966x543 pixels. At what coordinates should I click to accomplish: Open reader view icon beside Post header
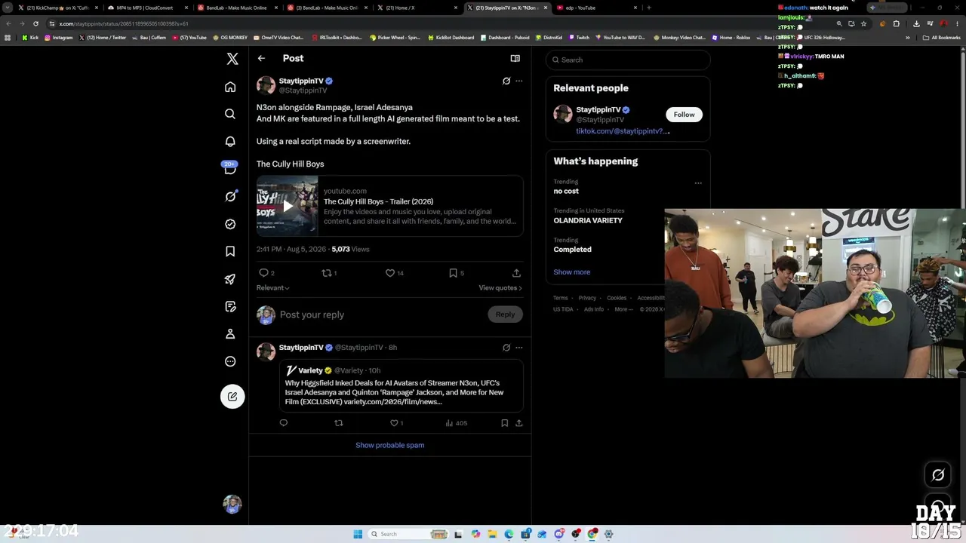(x=515, y=58)
